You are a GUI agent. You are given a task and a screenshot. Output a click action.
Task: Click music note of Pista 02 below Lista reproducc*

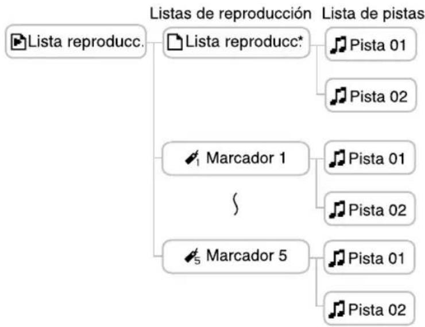click(x=339, y=95)
